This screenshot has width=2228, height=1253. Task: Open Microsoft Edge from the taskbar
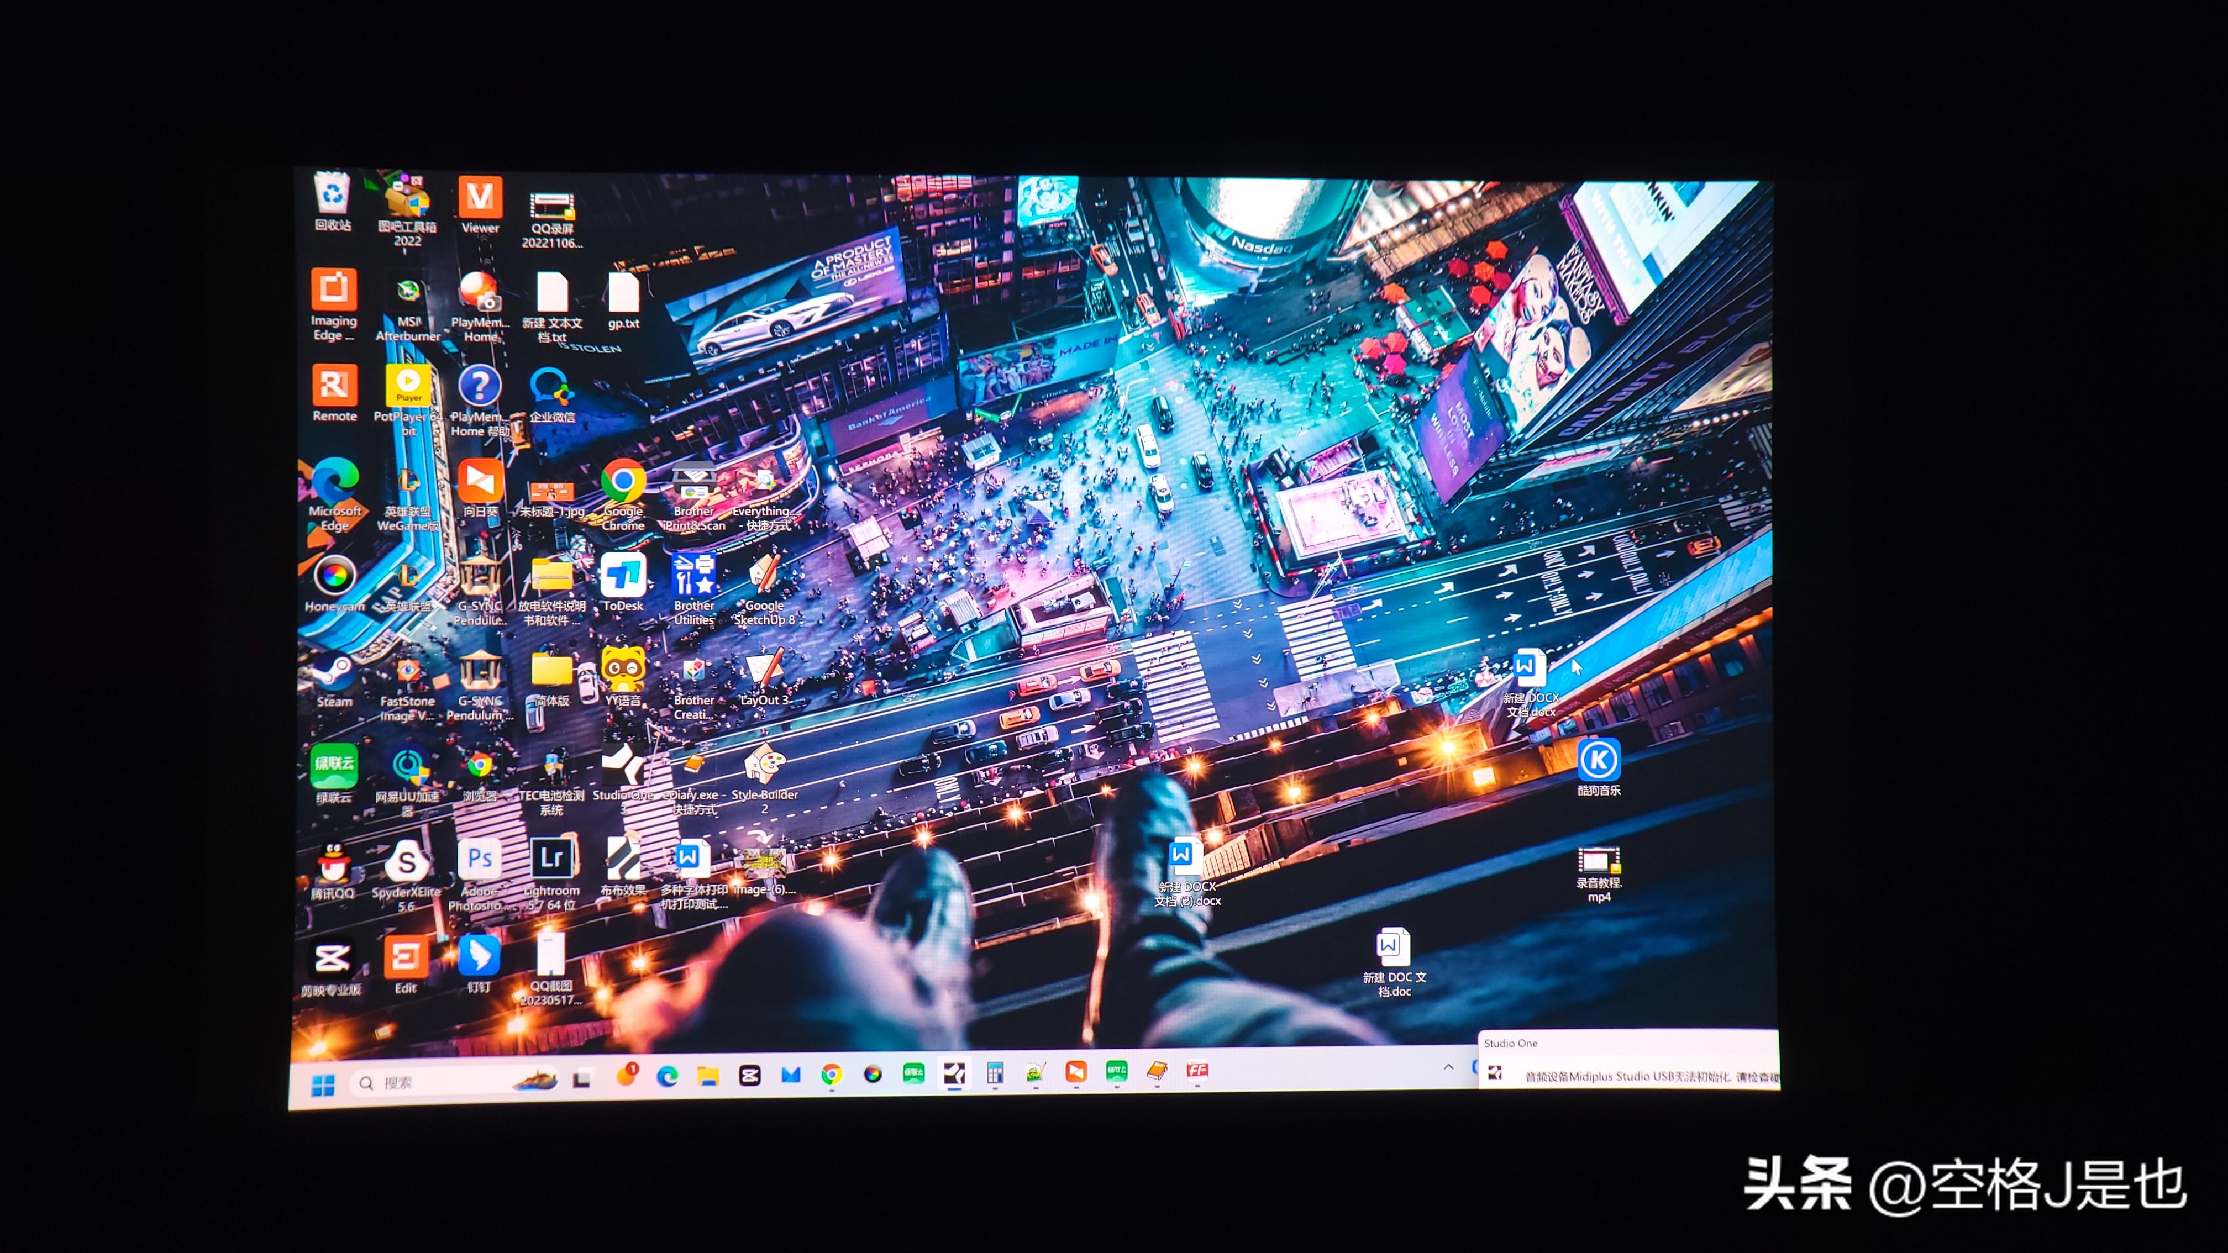pos(667,1076)
